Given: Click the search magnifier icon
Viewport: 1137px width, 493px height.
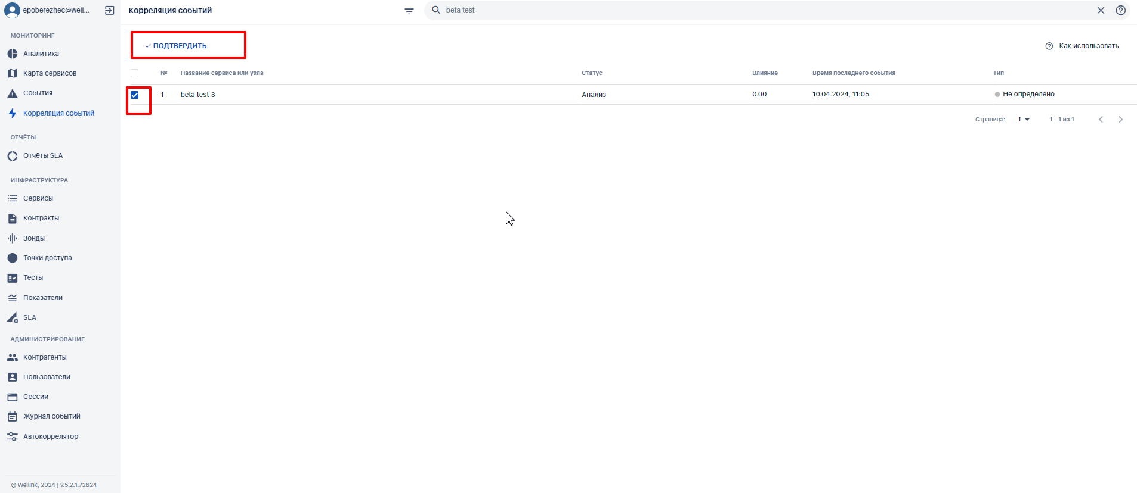Looking at the screenshot, I should (436, 10).
